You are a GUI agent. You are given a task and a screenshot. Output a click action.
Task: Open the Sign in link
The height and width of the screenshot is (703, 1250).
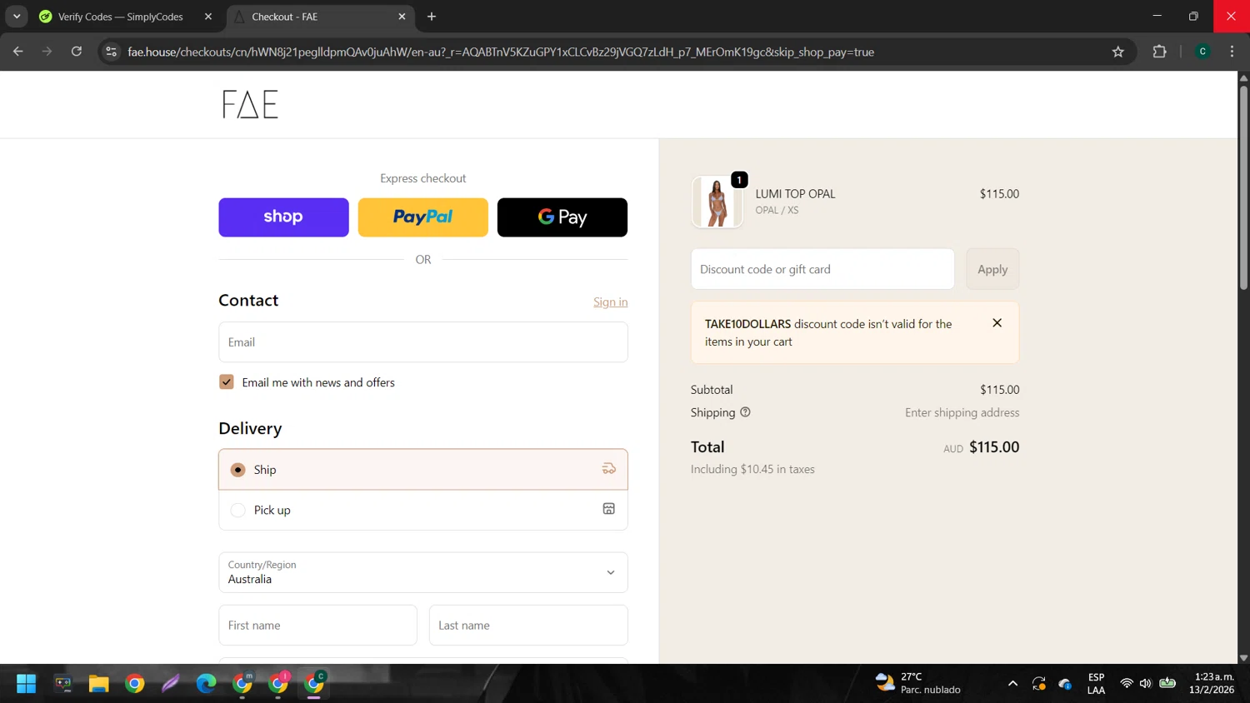pos(610,302)
